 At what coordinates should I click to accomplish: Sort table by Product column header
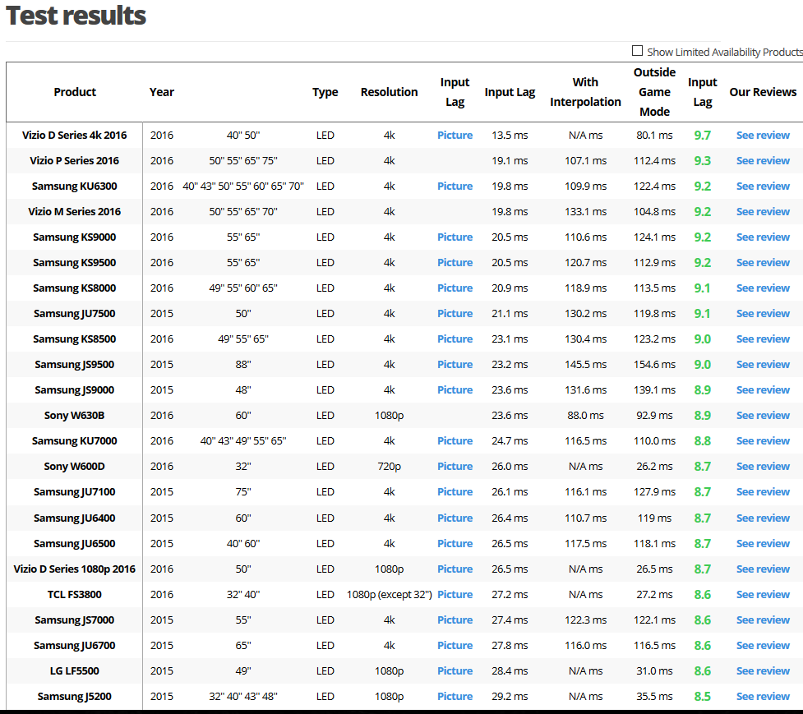pyautogui.click(x=75, y=92)
